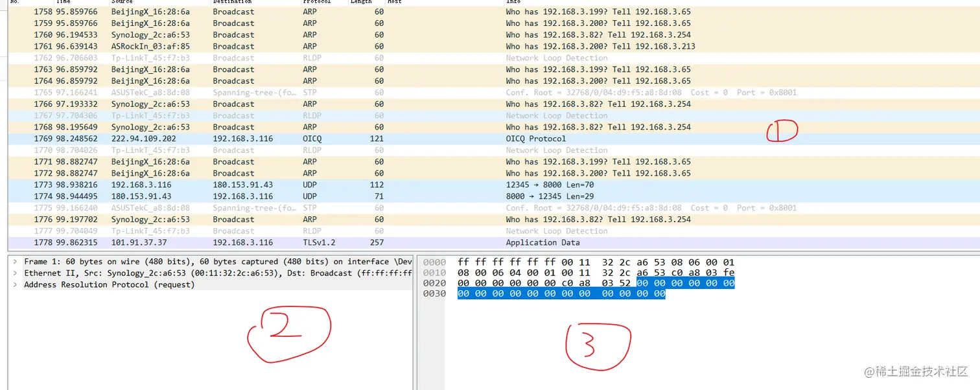Expand the Frame 1 details tree node
This screenshot has height=390, width=980.
click(x=15, y=262)
